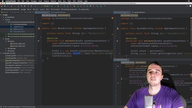This screenshot has width=192, height=108.
Task: Click the Replace toolbar icon
Action: click(x=31, y=6)
